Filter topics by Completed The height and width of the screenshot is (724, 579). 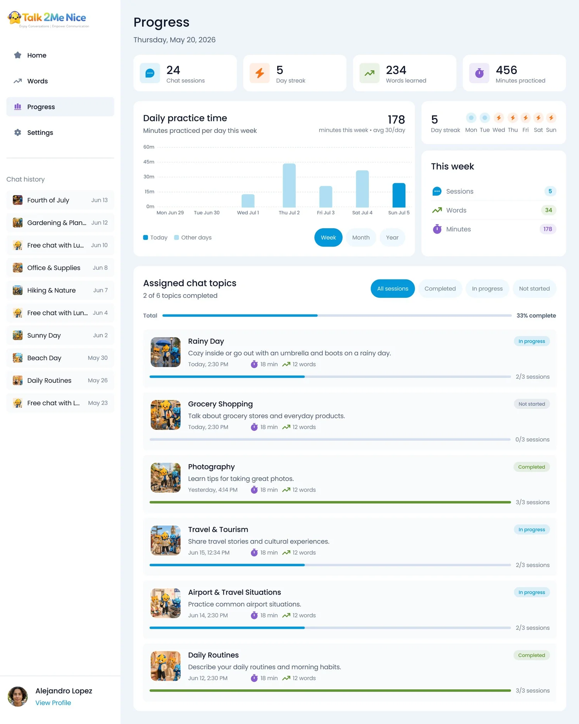(x=440, y=289)
